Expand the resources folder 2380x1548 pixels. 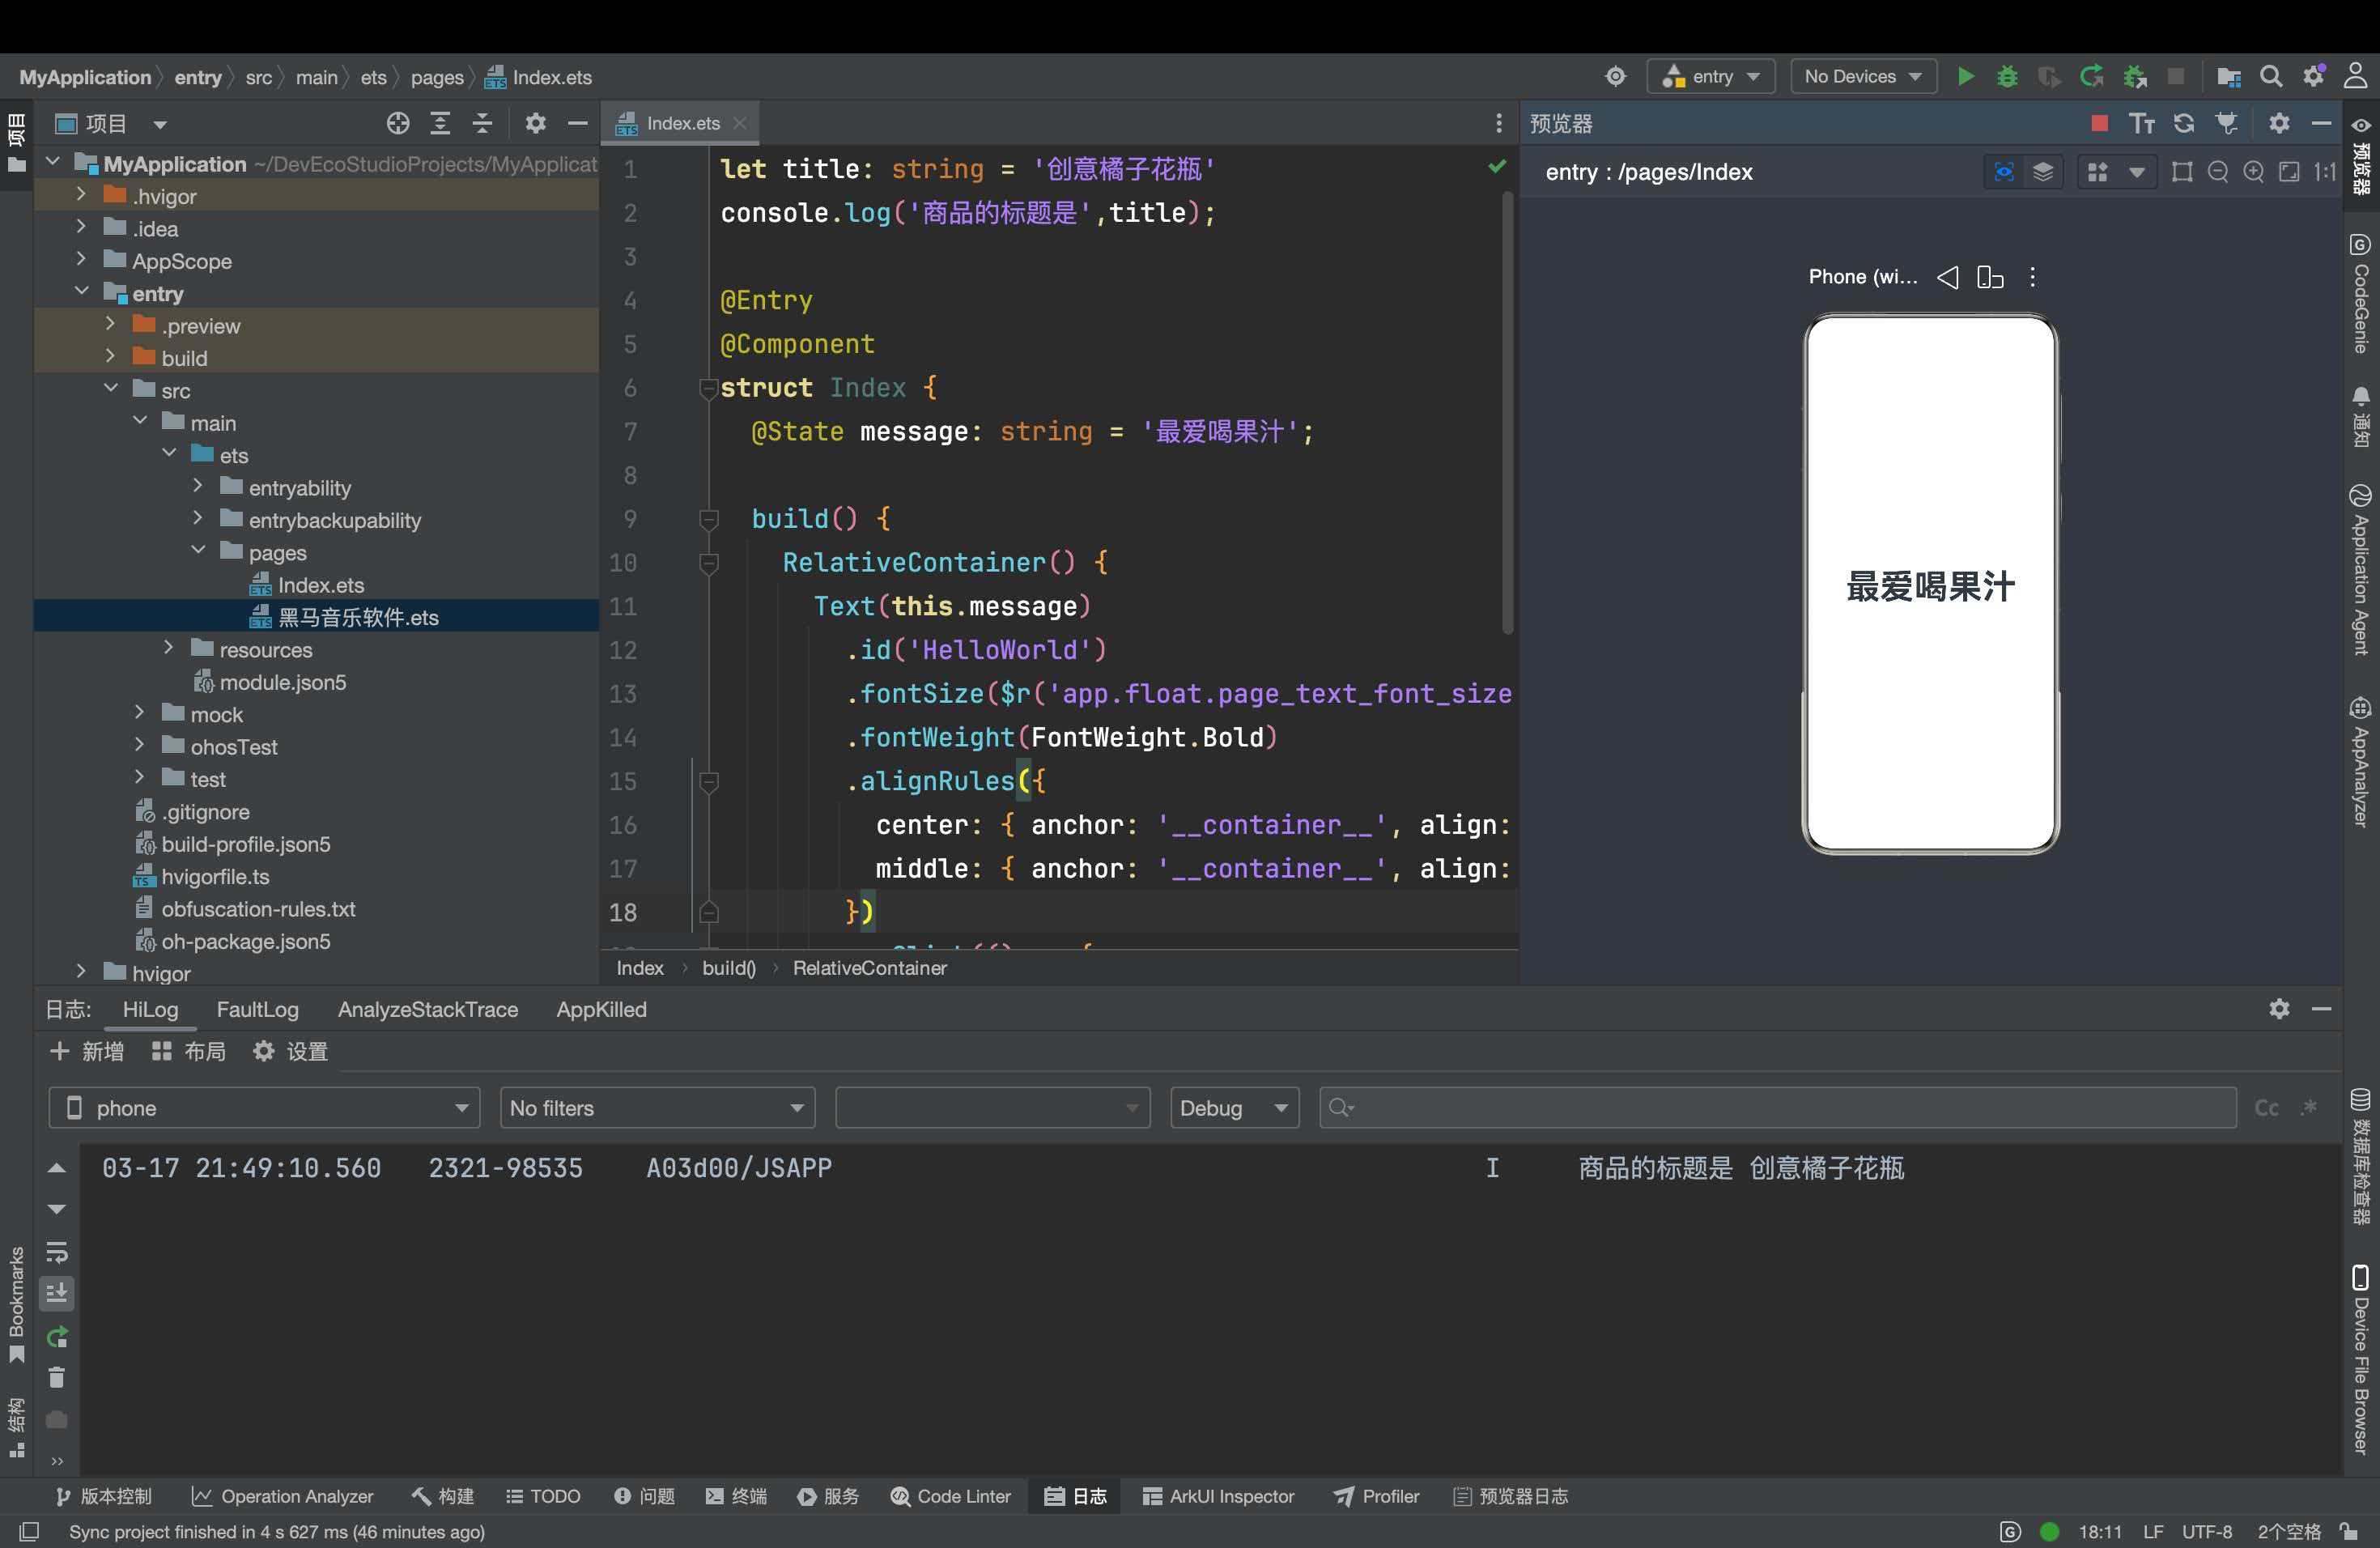(x=169, y=649)
